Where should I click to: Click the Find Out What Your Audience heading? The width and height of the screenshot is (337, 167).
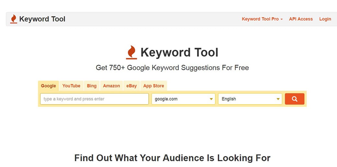[x=172, y=158]
